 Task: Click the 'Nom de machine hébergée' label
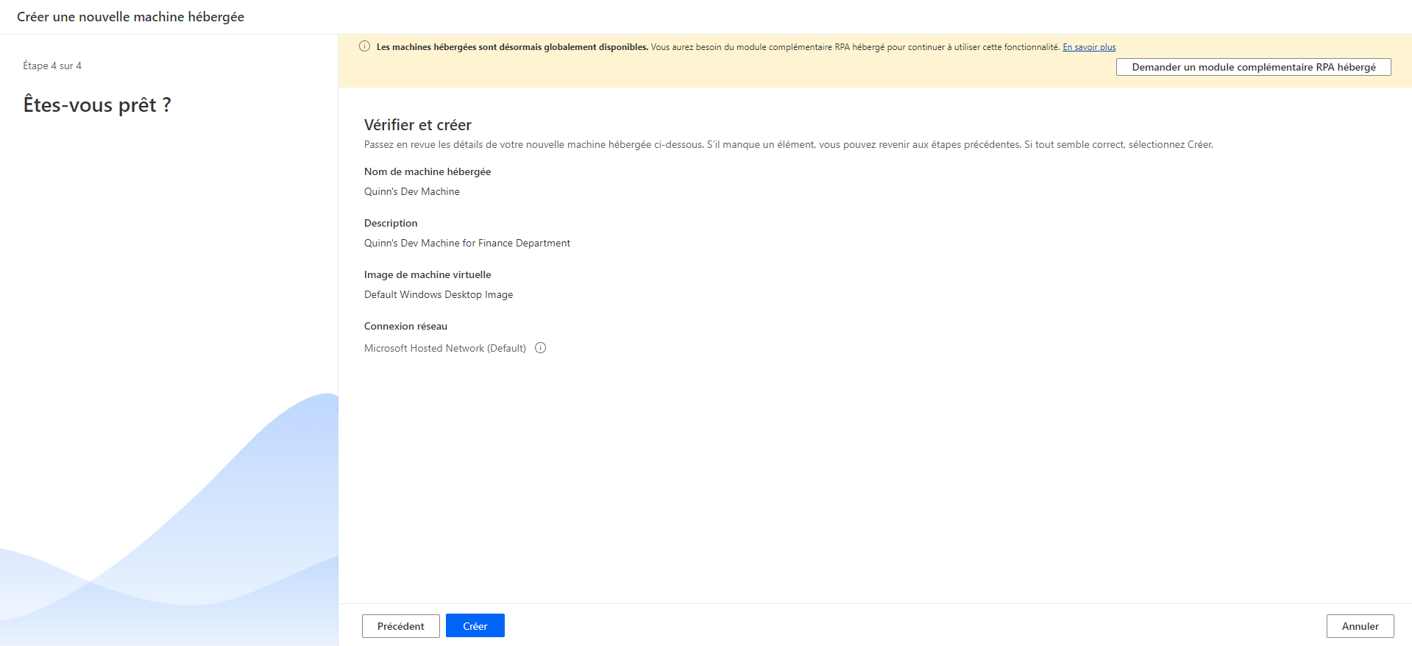click(x=427, y=171)
